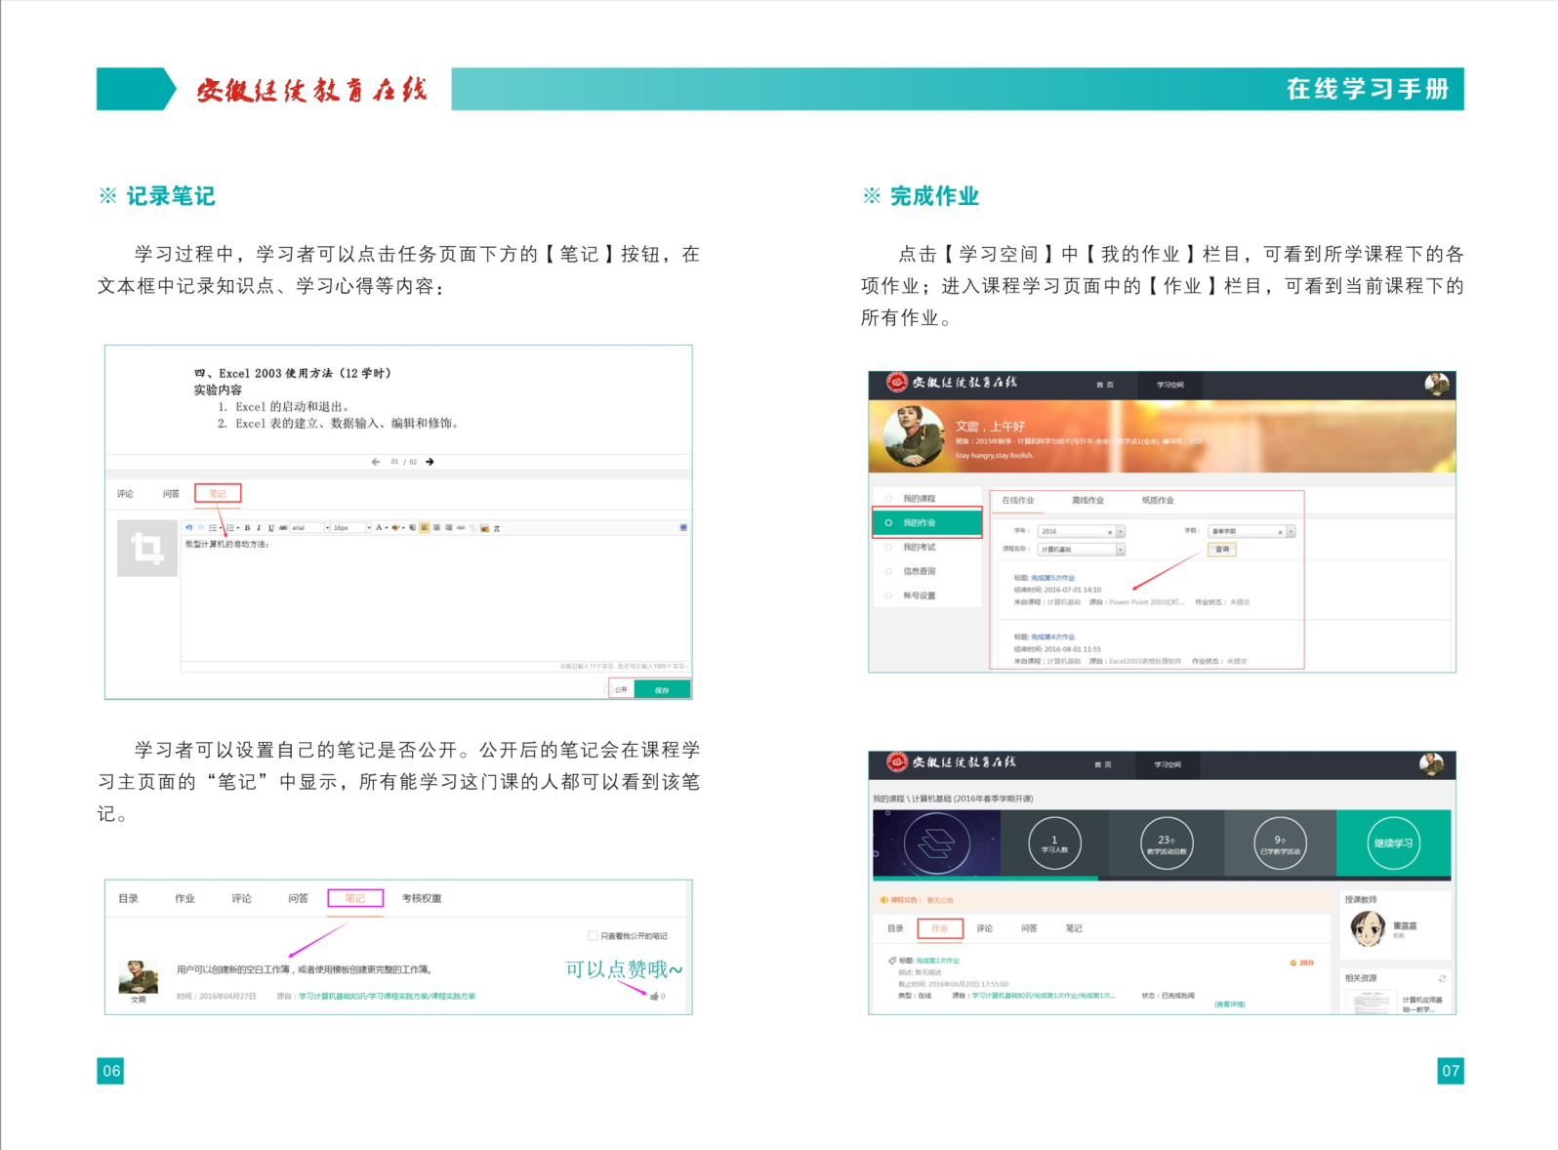Switch to the 在线作业 tab
Screen dimensions: 1558x1150
(x=1018, y=500)
